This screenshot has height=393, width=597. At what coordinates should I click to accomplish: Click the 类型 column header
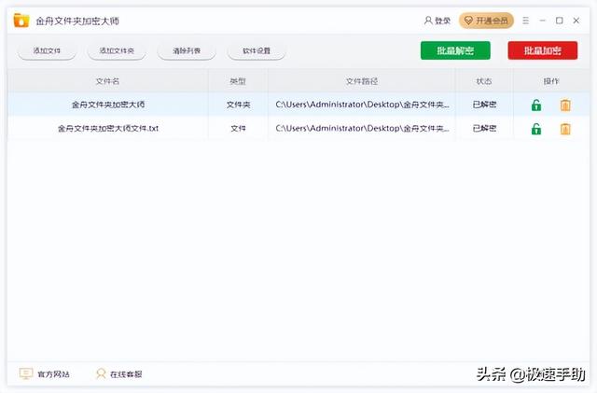(x=238, y=81)
